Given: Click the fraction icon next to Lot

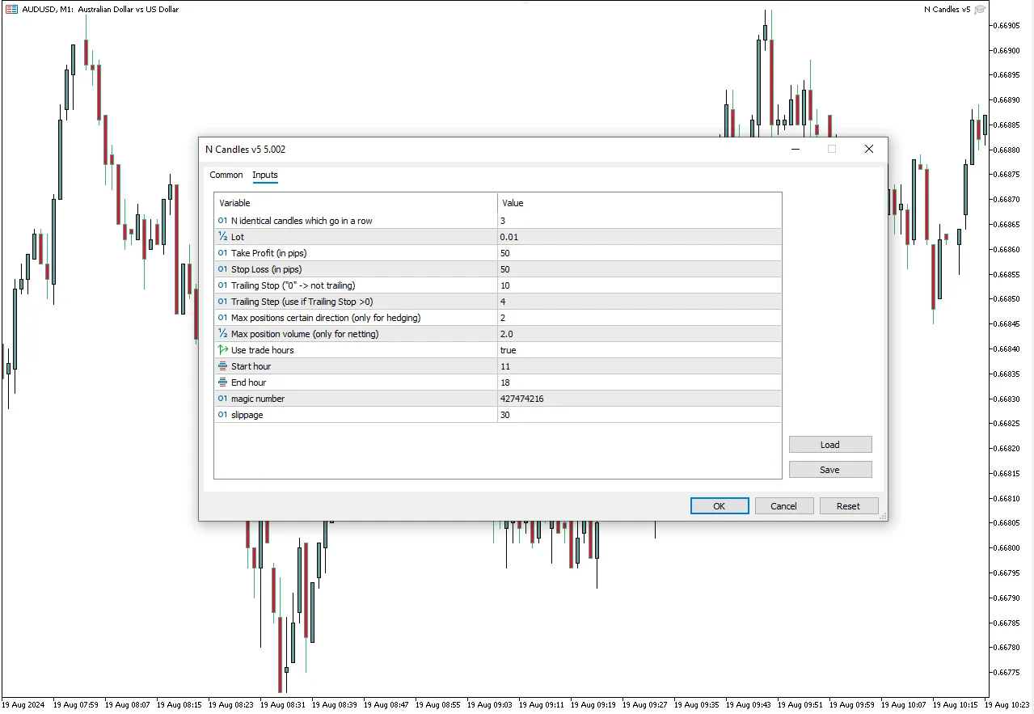Looking at the screenshot, I should 222,237.
